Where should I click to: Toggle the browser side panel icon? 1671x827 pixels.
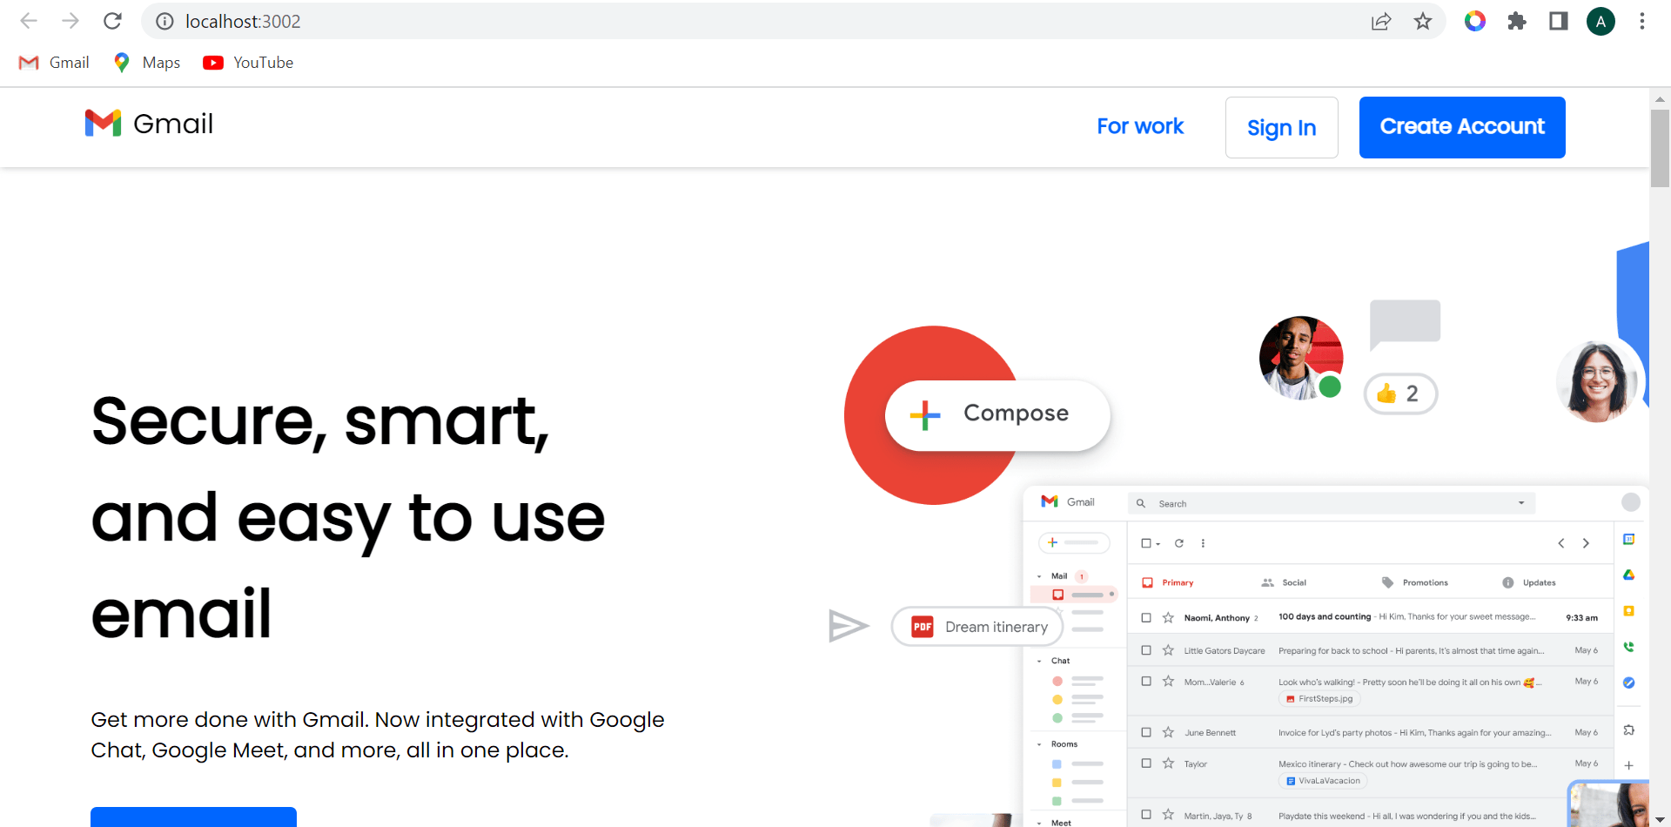click(1559, 21)
